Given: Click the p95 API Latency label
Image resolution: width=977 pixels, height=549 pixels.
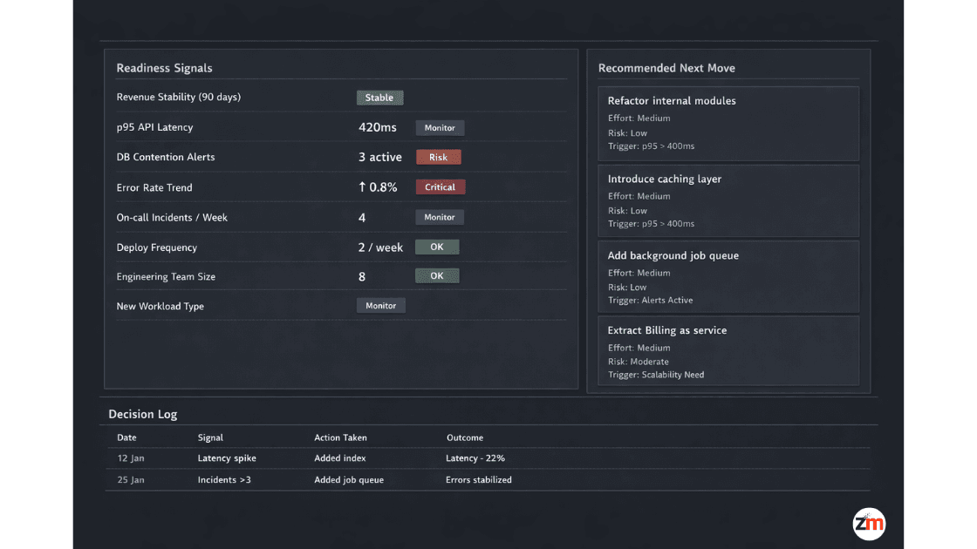Looking at the screenshot, I should click(154, 127).
